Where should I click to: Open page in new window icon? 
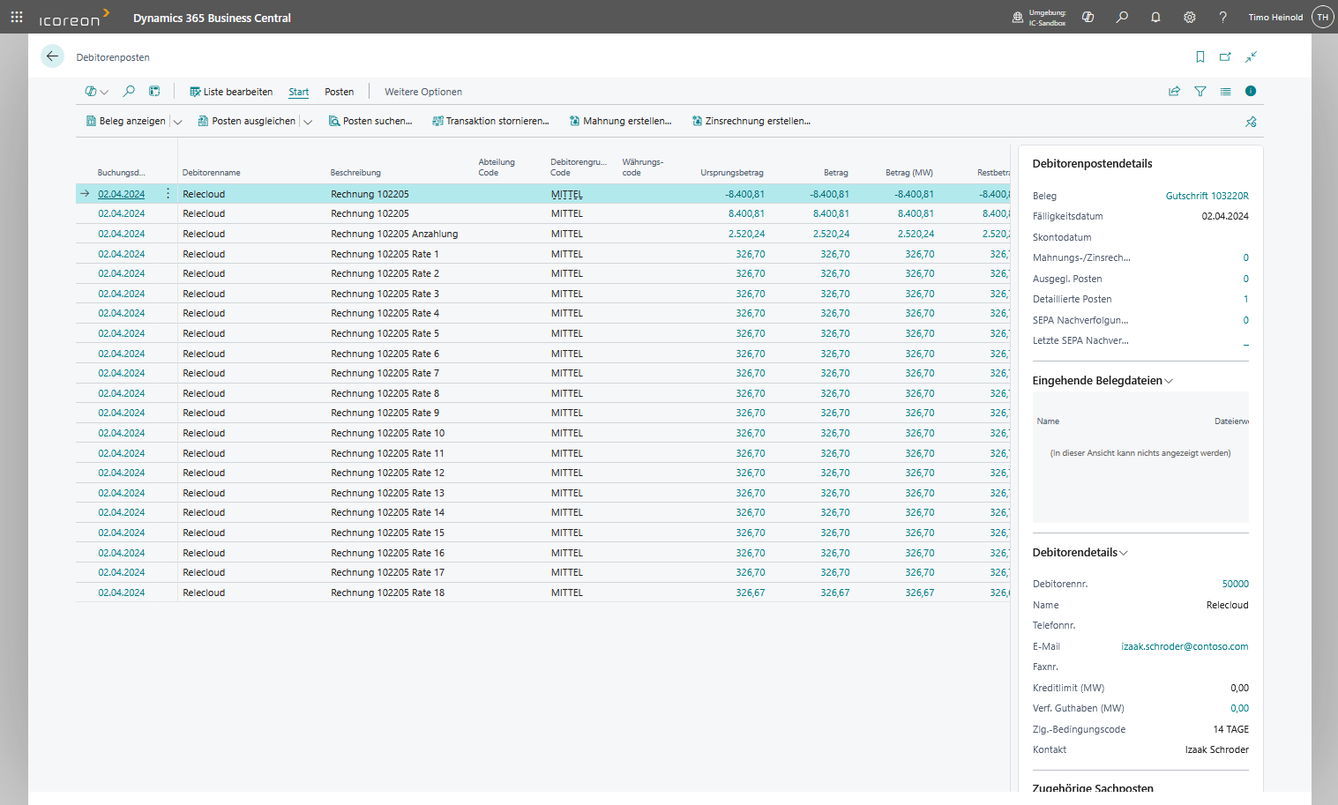tap(1225, 57)
